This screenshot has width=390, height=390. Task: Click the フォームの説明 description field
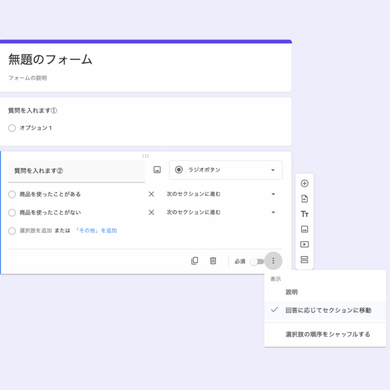[27, 78]
